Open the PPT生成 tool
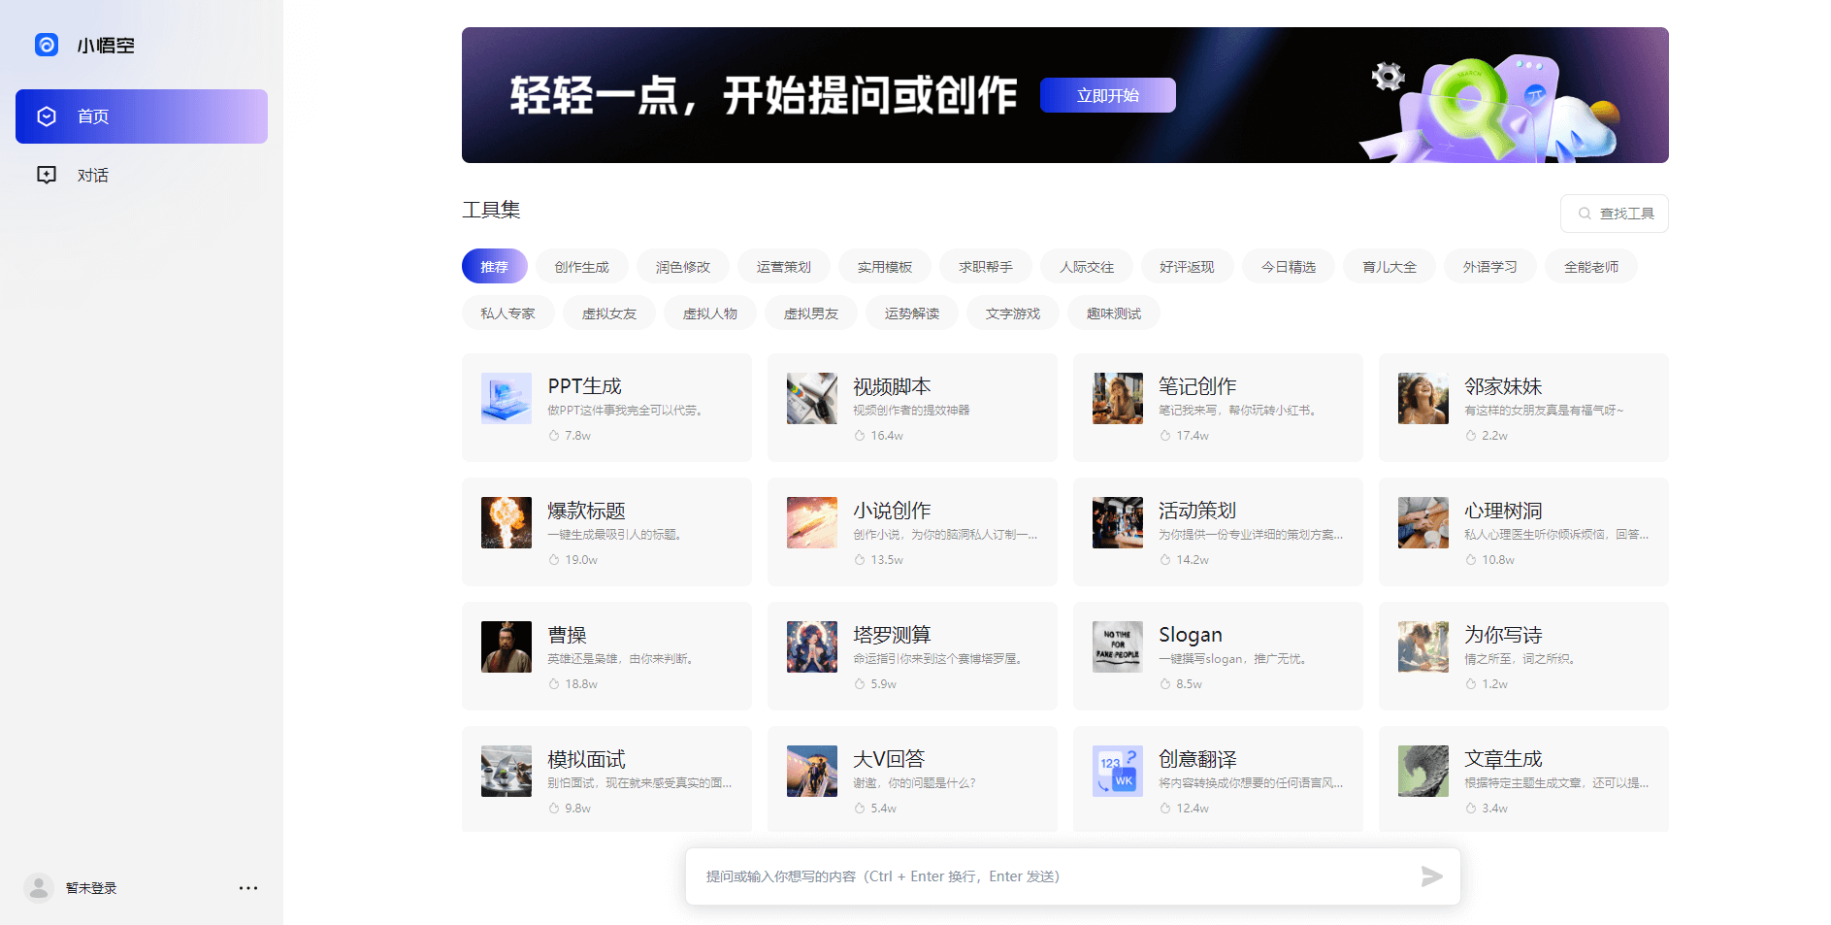The height and width of the screenshot is (925, 1831). click(x=606, y=408)
